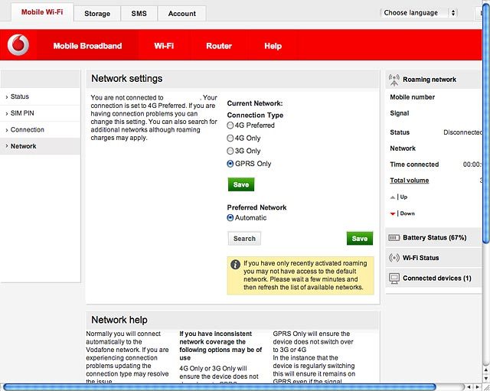Open the Mobile Broadband menu

click(87, 46)
